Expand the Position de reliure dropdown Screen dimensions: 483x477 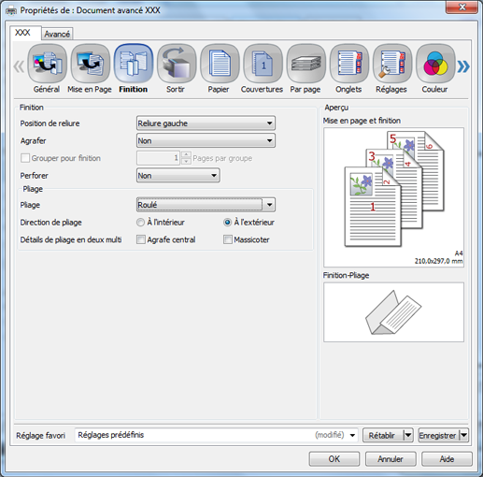point(206,123)
